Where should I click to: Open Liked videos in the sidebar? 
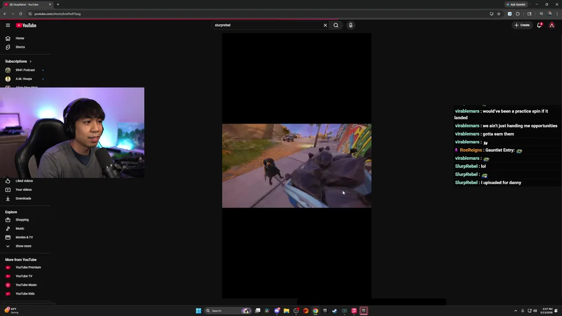[25, 181]
